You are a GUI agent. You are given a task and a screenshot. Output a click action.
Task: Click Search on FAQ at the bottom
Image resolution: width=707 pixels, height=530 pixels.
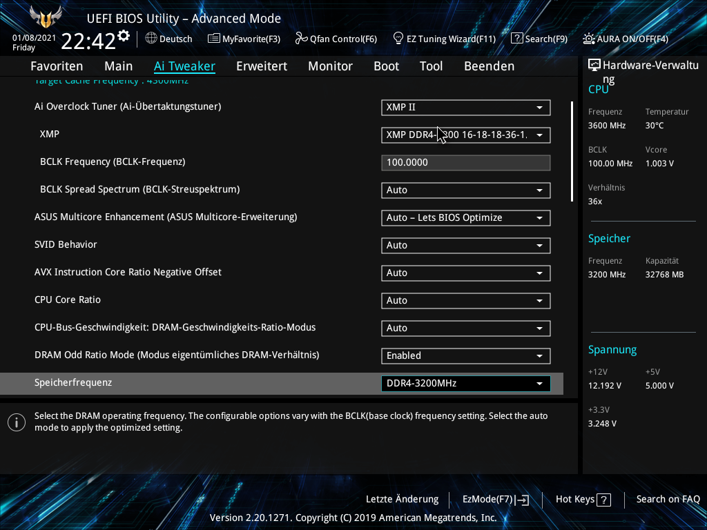click(668, 499)
